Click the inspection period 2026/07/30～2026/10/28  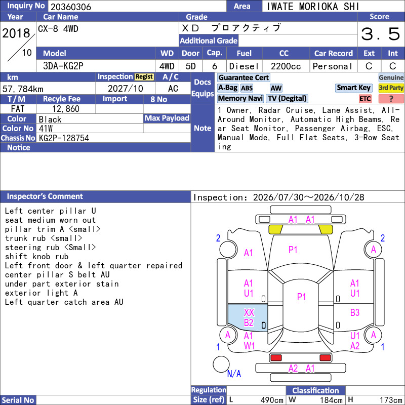point(309,197)
